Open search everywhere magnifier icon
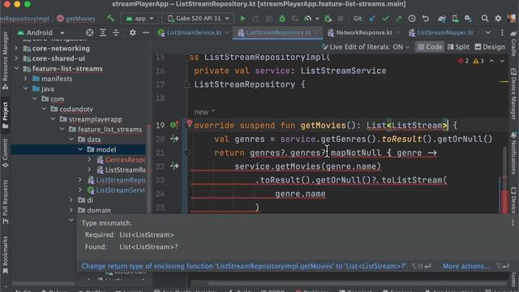 pyautogui.click(x=485, y=19)
